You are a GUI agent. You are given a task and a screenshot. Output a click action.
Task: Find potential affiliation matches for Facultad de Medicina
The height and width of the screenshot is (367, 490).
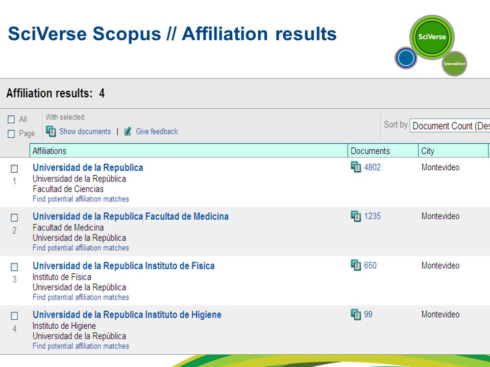pyautogui.click(x=81, y=248)
